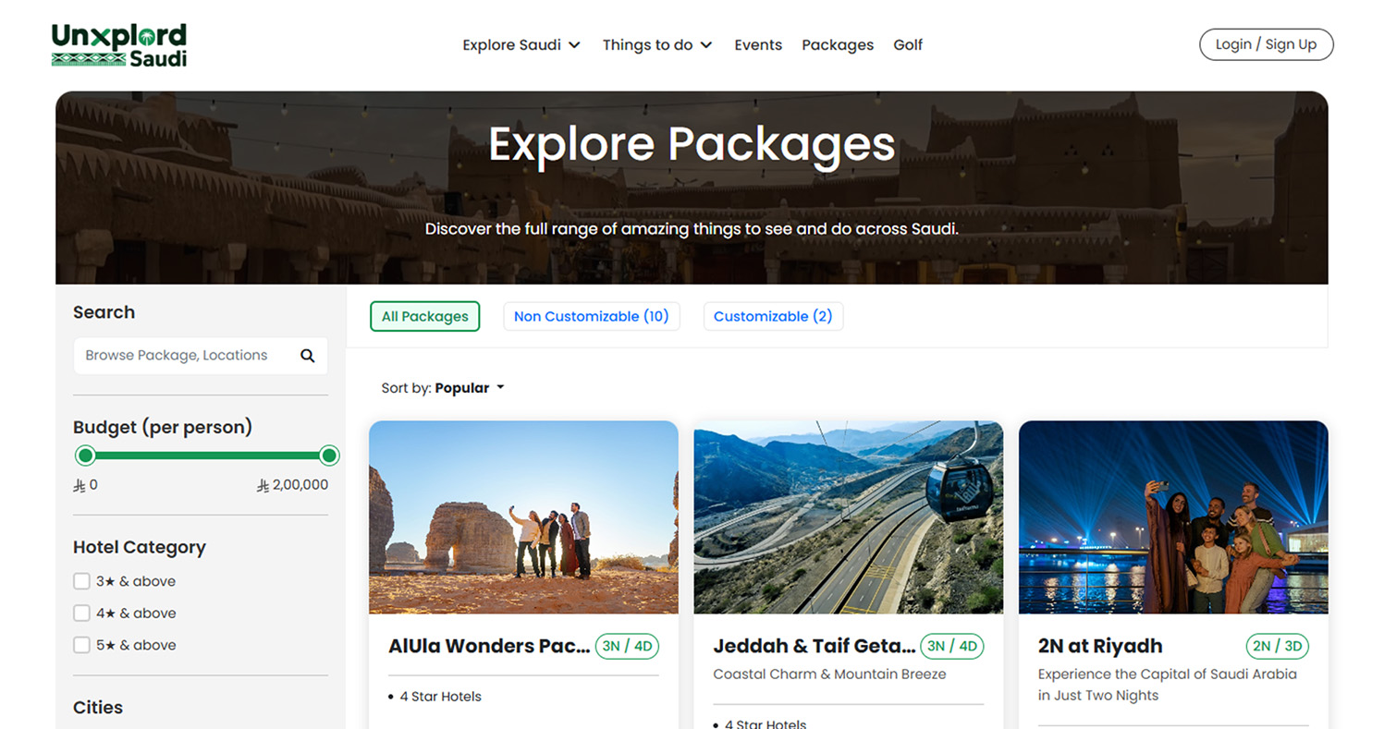Click the Things to do chevron arrow
The height and width of the screenshot is (729, 1384).
[707, 45]
